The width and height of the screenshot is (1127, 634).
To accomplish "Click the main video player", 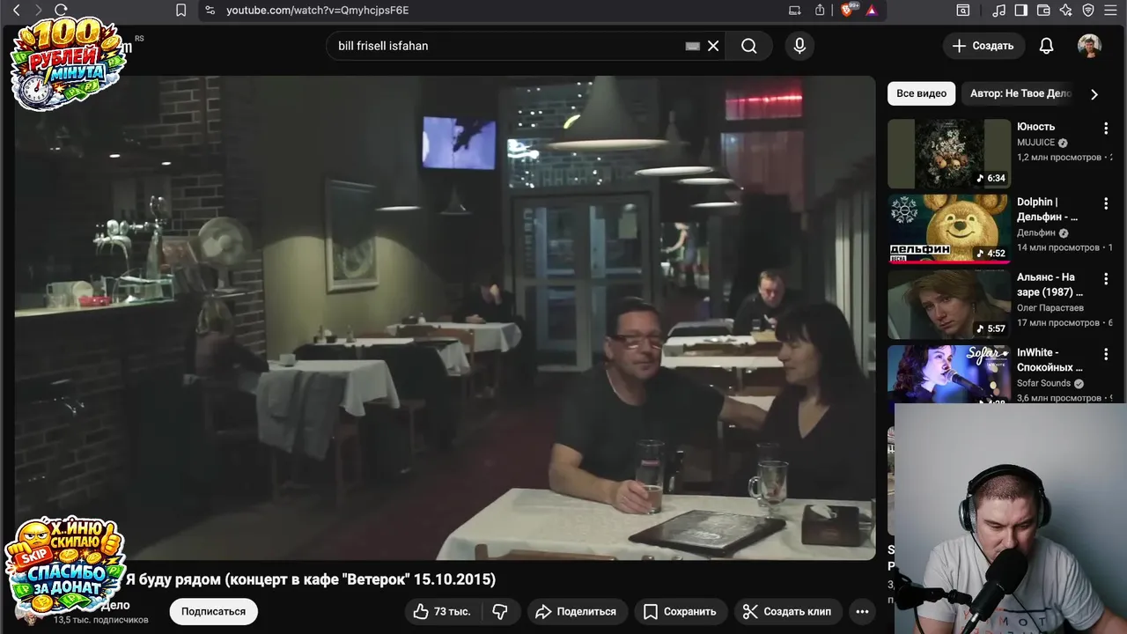I will (x=445, y=318).
